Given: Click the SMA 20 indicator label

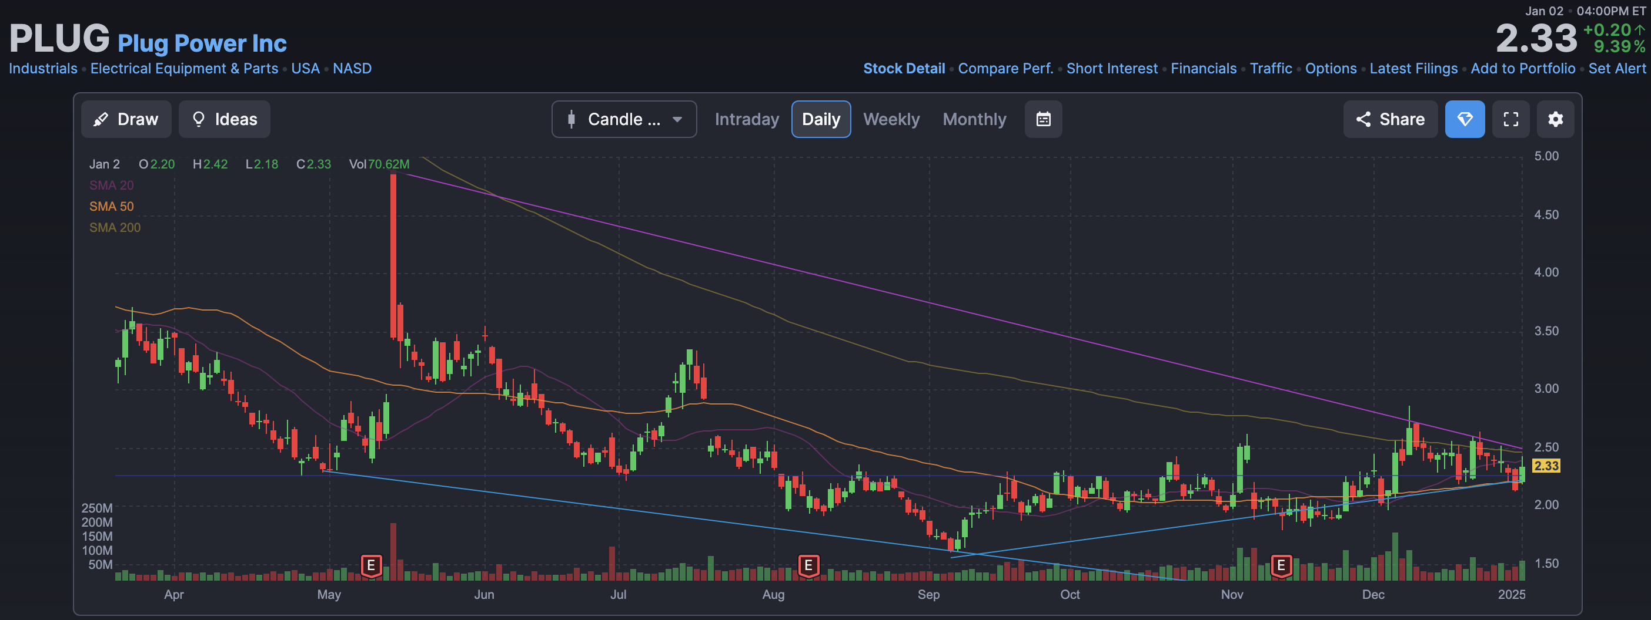Looking at the screenshot, I should pos(112,185).
